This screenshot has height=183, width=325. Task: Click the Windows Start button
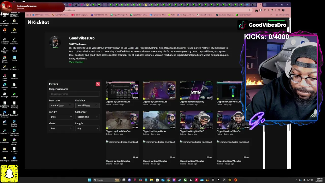coord(90,180)
